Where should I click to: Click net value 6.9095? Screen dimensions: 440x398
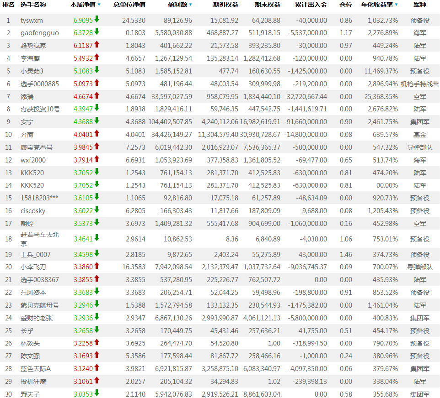(83, 21)
